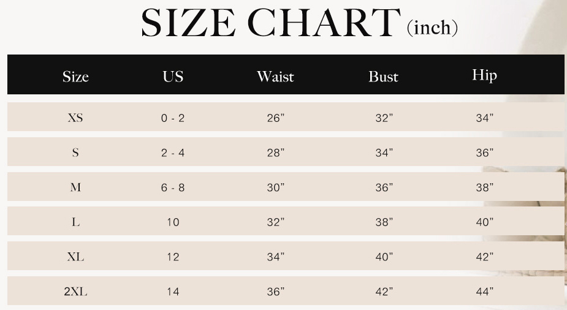Click the Bust column header
Screen dimensions: 567x310
[383, 77]
